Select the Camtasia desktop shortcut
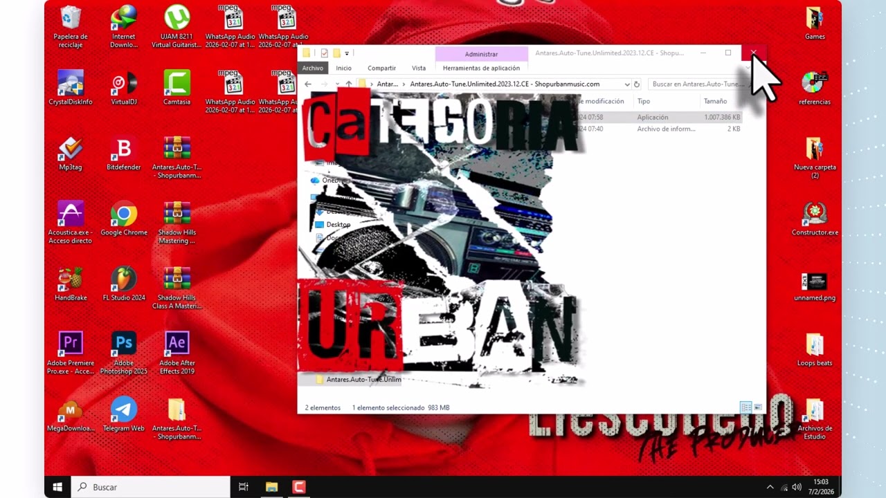The height and width of the screenshot is (498, 886). click(177, 88)
